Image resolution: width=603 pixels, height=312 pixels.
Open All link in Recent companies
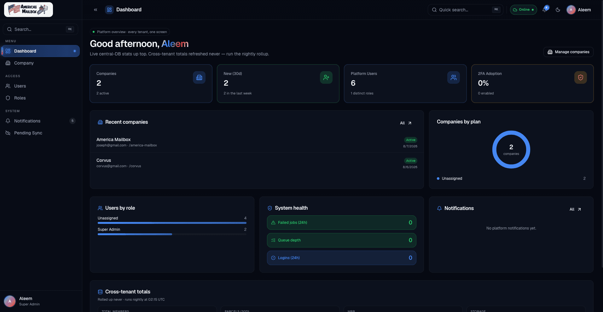pyautogui.click(x=406, y=123)
